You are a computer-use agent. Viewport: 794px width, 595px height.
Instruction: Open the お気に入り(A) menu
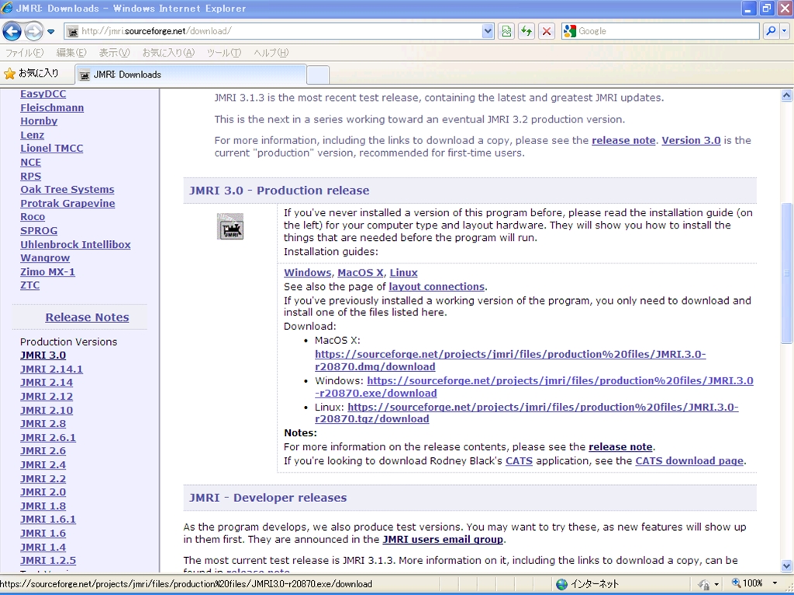168,53
